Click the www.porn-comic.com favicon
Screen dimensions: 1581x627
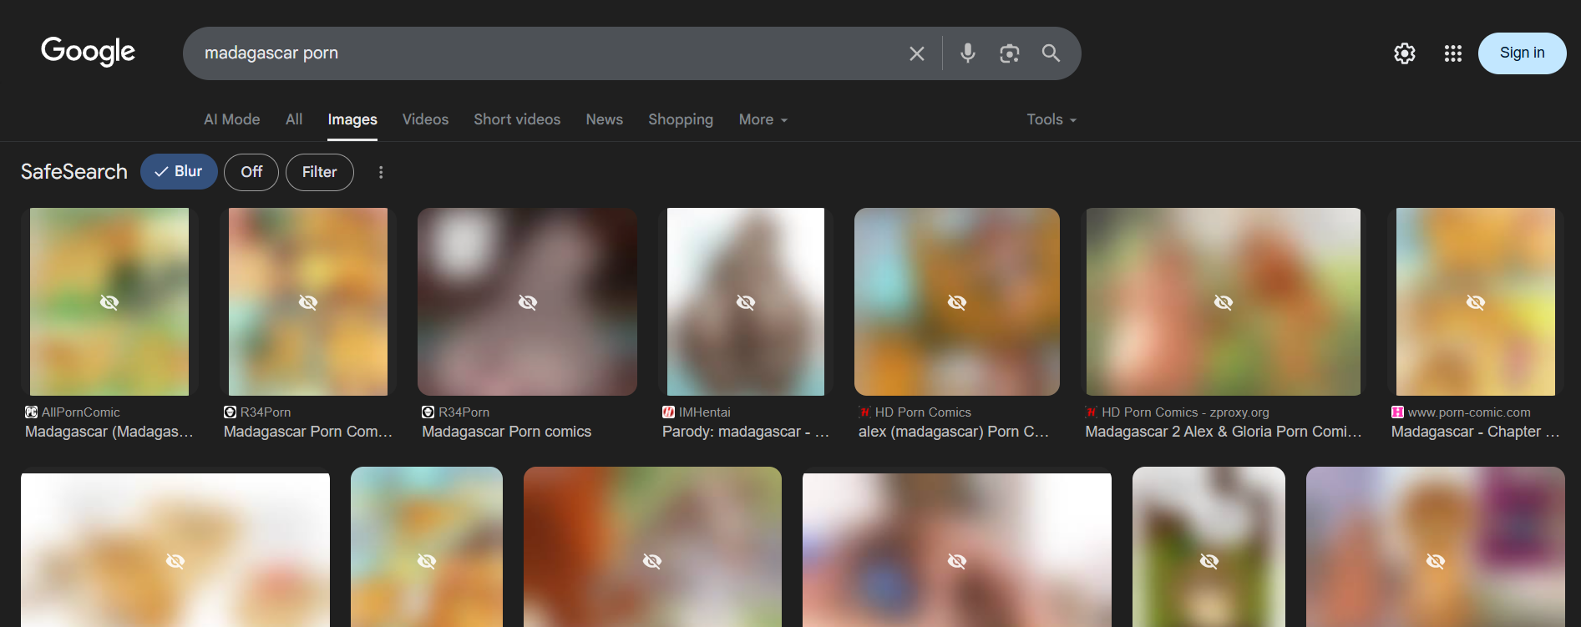(1397, 412)
